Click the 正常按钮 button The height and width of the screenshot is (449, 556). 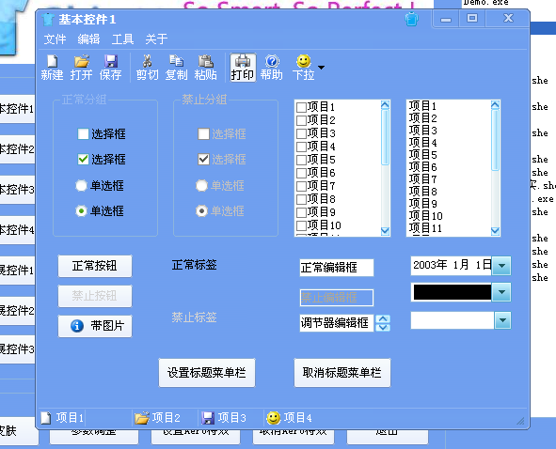(95, 266)
